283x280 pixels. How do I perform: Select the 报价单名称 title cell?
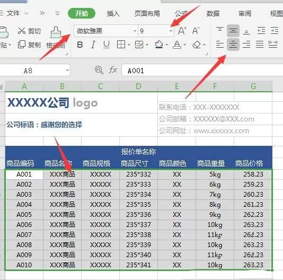tap(139, 152)
